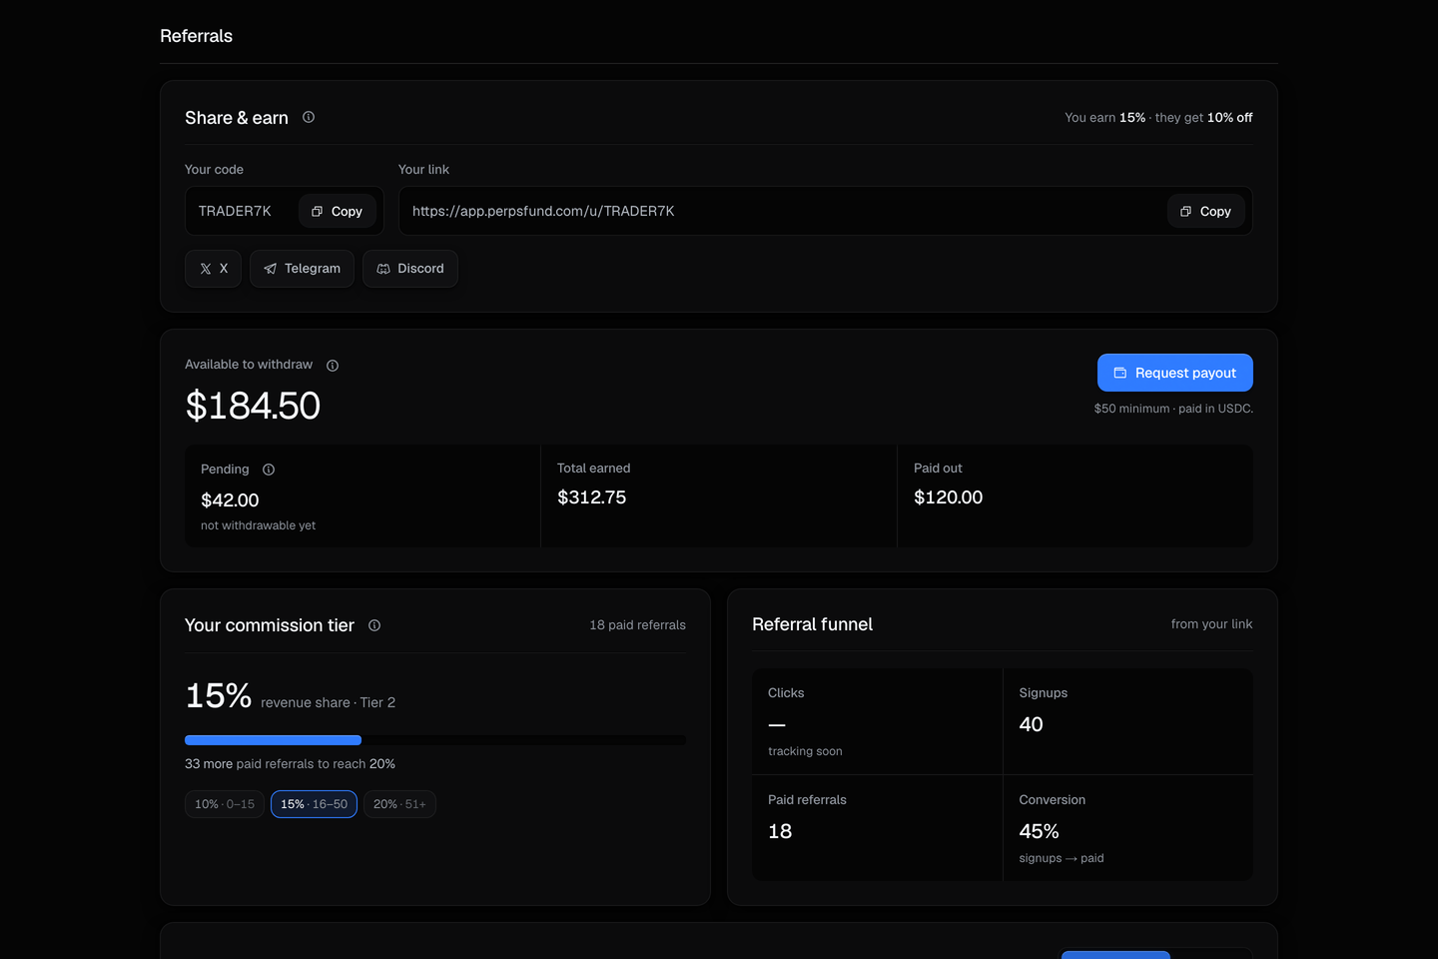Click 'You earn 15% · they get 10% off'
The width and height of the screenshot is (1438, 959).
[1158, 118]
